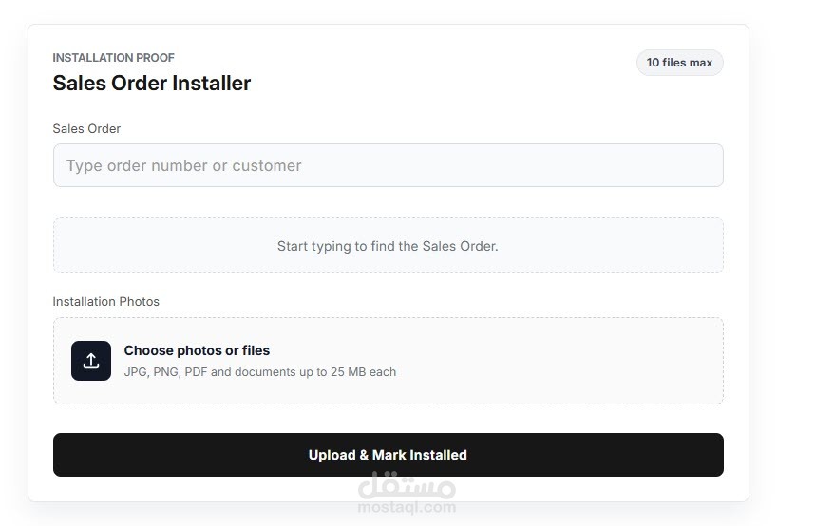Focus the Sales Order search input

(x=389, y=165)
